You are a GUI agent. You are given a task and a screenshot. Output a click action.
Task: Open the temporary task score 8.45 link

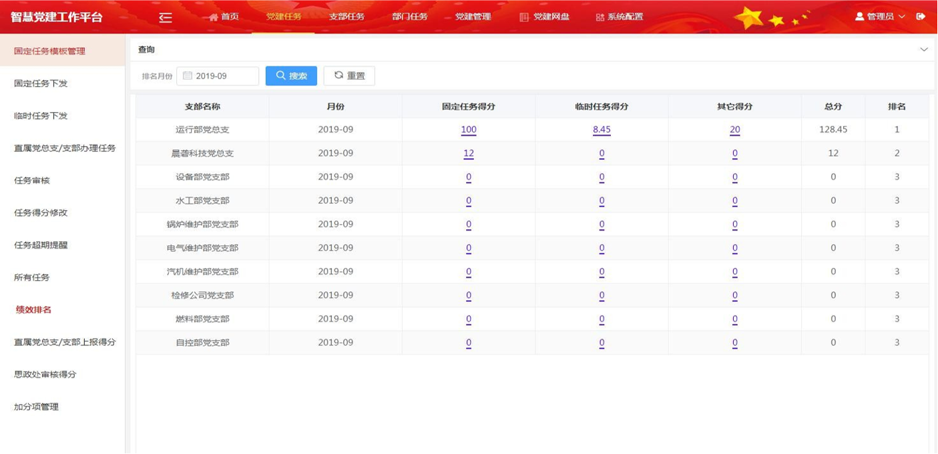[602, 130]
